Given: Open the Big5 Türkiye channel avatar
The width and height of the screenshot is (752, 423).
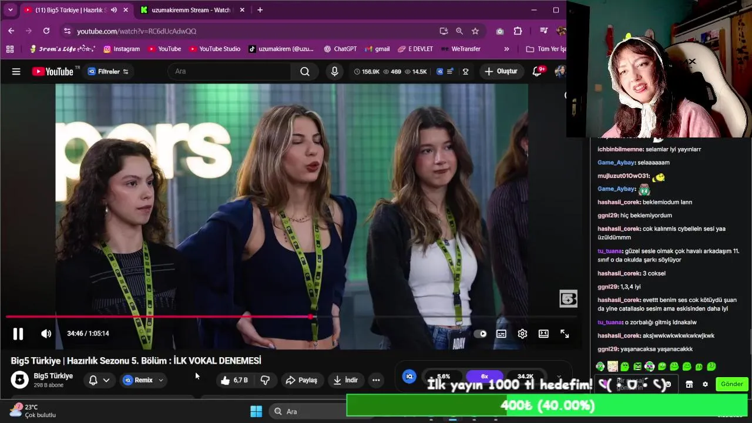Looking at the screenshot, I should [19, 380].
